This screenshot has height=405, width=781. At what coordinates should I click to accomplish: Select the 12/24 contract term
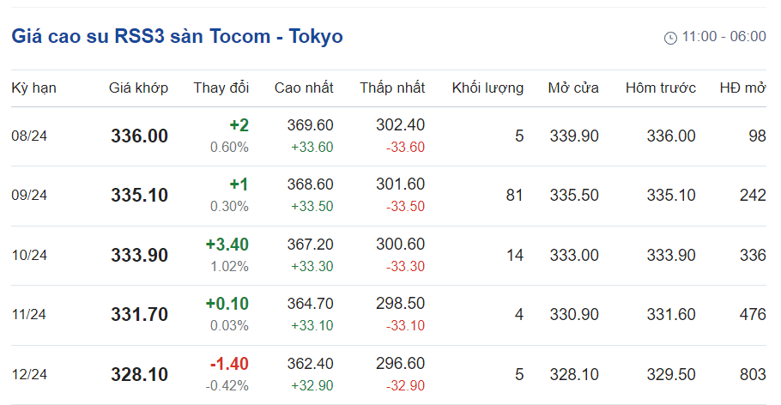pyautogui.click(x=29, y=374)
